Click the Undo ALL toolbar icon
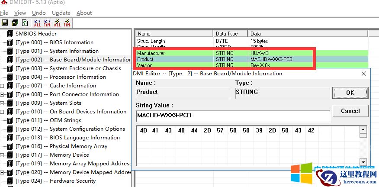This screenshot has width=379, height=187. point(38,23)
